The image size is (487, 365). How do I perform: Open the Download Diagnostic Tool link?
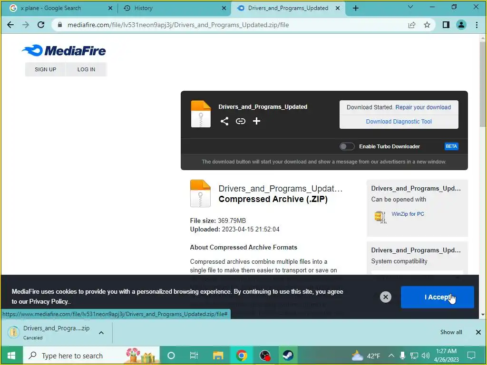point(399,122)
